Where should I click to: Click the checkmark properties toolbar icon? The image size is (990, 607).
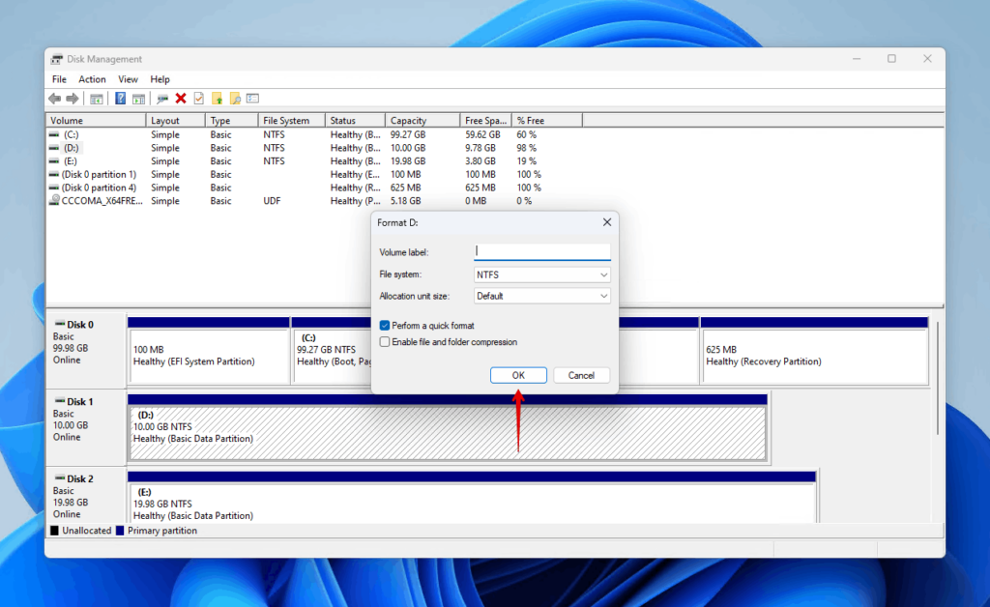197,98
